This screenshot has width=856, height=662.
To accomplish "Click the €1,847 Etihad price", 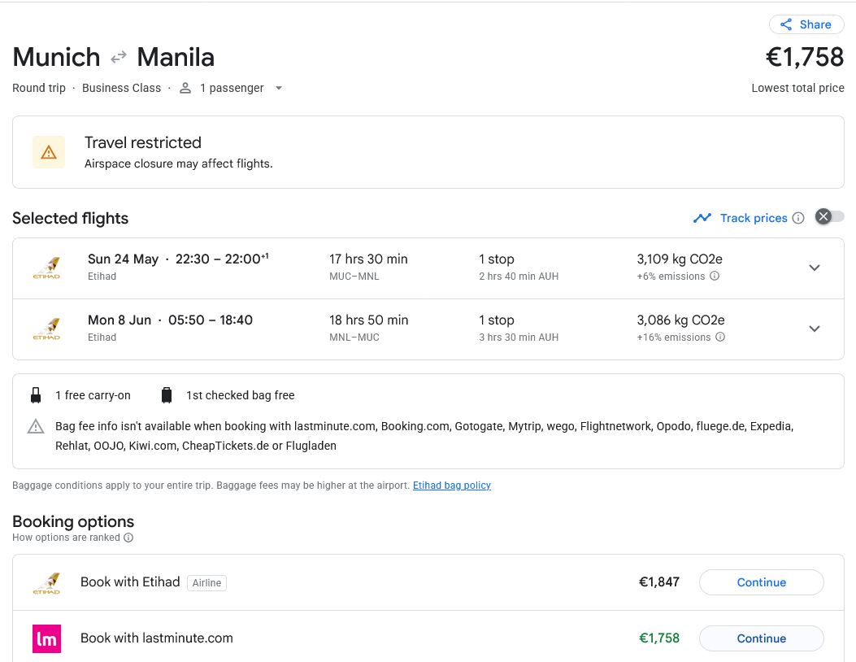I will tap(659, 582).
